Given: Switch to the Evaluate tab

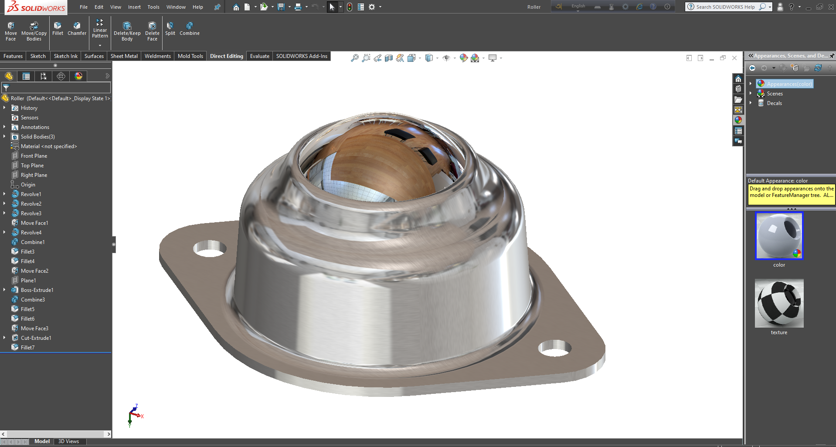Looking at the screenshot, I should point(260,56).
